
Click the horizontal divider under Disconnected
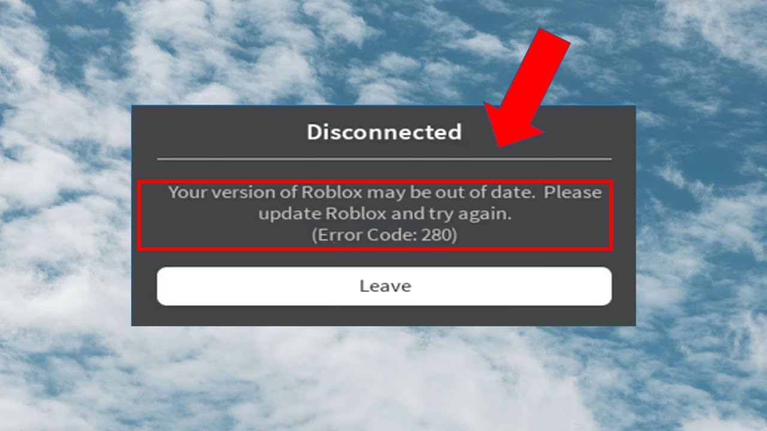click(384, 159)
